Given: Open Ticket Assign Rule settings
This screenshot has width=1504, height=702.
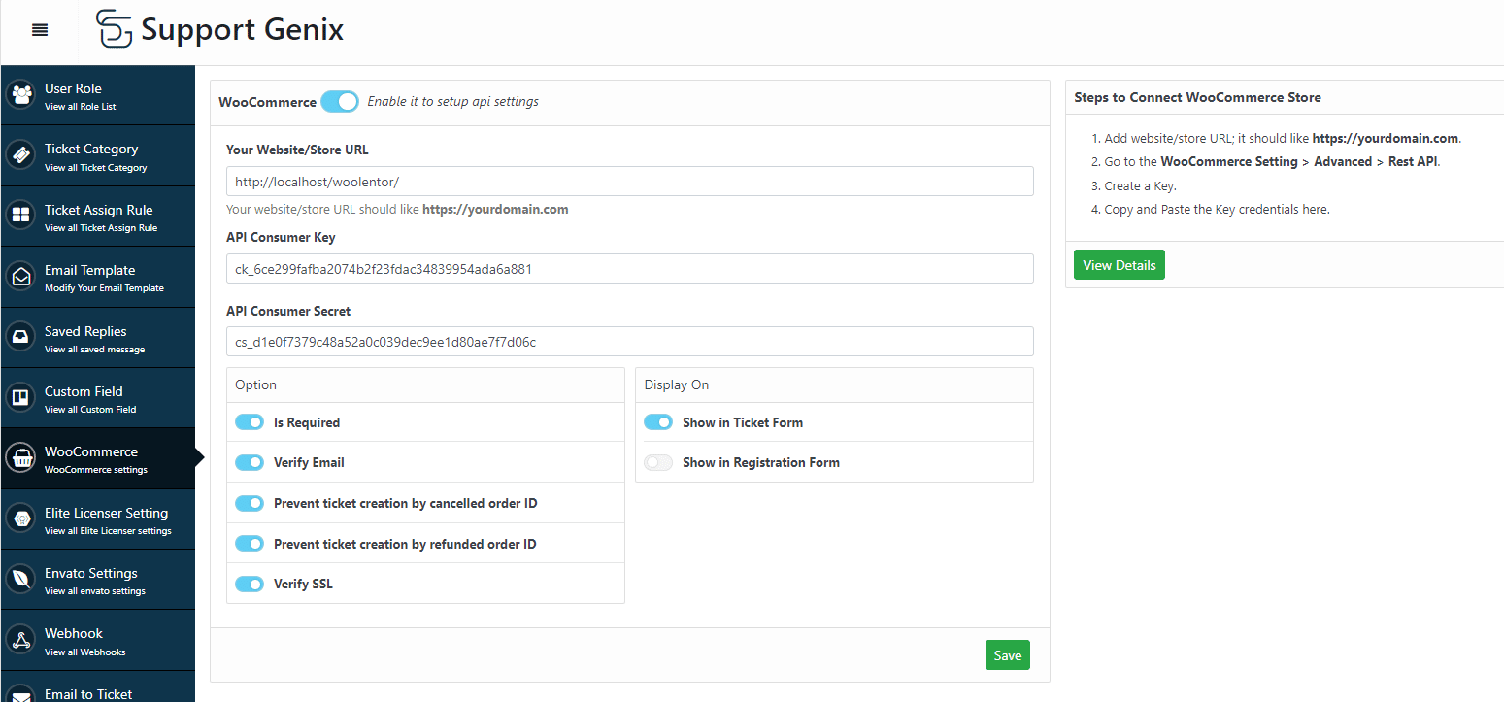Looking at the screenshot, I should click(x=21, y=216).
